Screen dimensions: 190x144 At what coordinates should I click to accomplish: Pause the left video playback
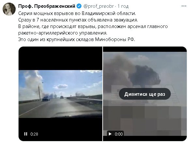click(x=26, y=134)
